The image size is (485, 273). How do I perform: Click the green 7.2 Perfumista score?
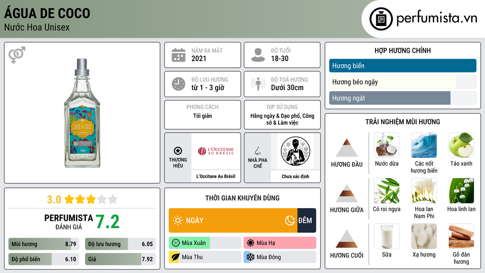pyautogui.click(x=108, y=222)
